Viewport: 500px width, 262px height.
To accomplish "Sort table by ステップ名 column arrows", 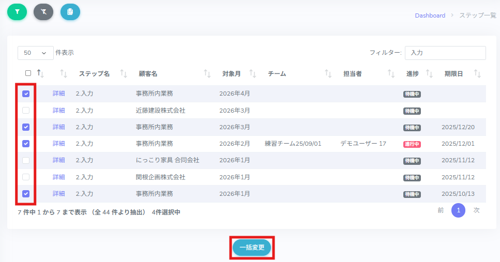I will (x=124, y=74).
